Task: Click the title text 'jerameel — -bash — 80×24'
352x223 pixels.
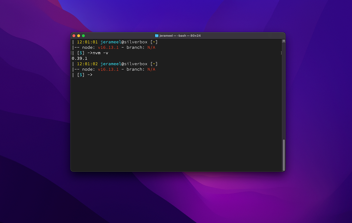Action: click(180, 36)
